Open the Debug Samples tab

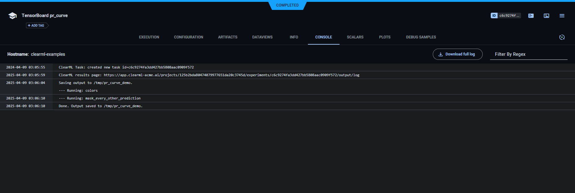(421, 37)
